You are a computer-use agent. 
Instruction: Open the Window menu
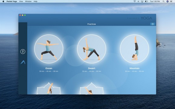pyautogui.click(x=28, y=2)
